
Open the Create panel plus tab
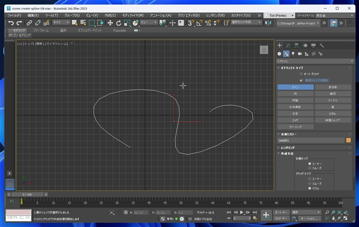point(280,45)
